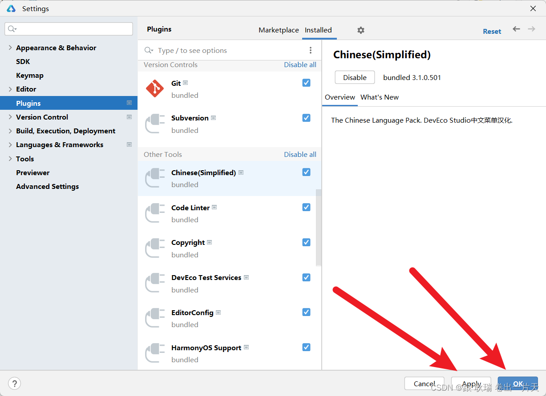Expand Appearance & Behavior chevron
Screen dimensions: 546x396
pyautogui.click(x=10, y=48)
